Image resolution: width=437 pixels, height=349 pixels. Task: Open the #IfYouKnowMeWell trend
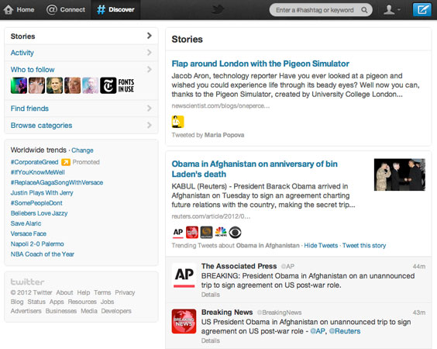tap(38, 172)
